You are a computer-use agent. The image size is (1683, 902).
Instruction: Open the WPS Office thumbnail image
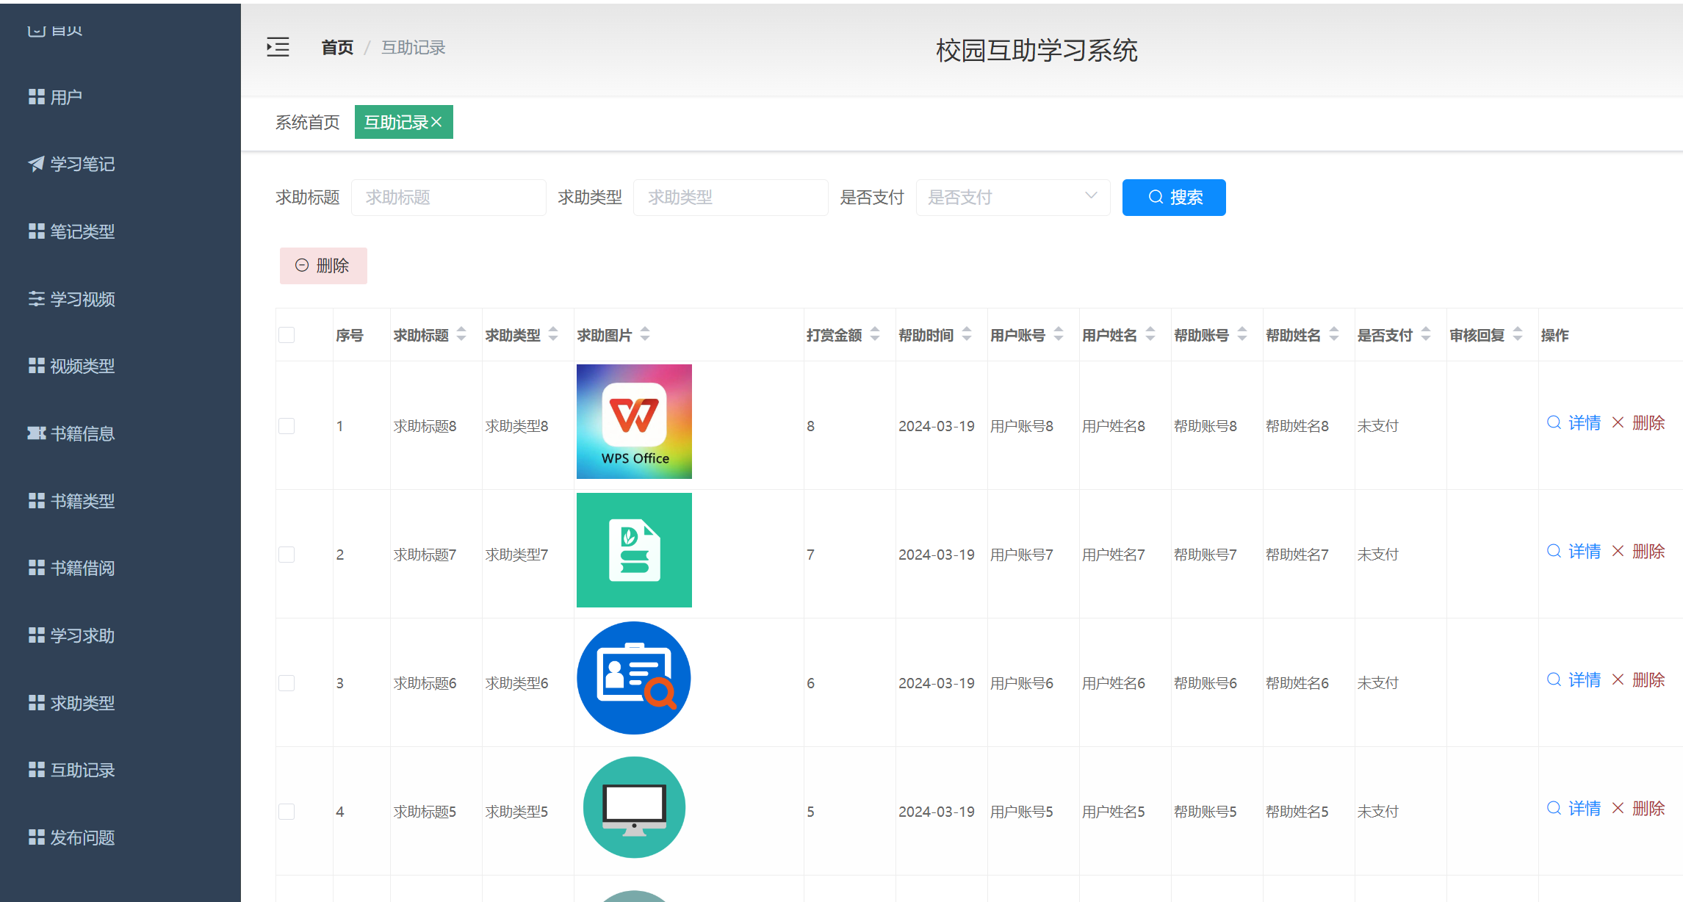pyautogui.click(x=634, y=422)
